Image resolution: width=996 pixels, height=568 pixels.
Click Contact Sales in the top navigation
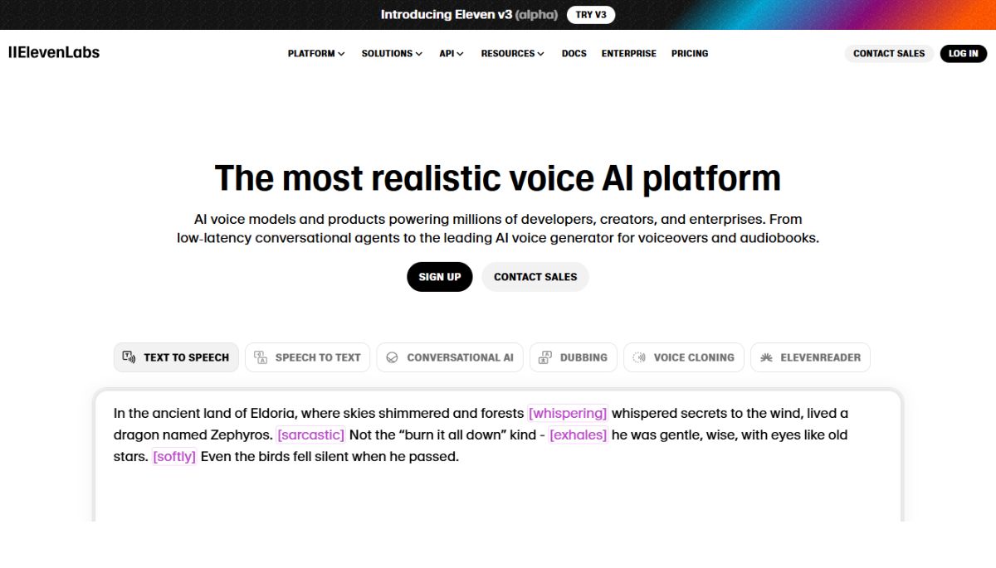tap(889, 53)
